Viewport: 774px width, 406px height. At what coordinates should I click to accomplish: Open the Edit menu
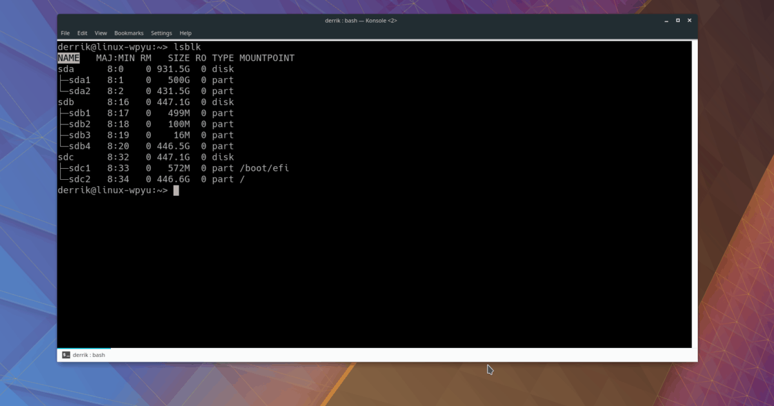(x=83, y=33)
